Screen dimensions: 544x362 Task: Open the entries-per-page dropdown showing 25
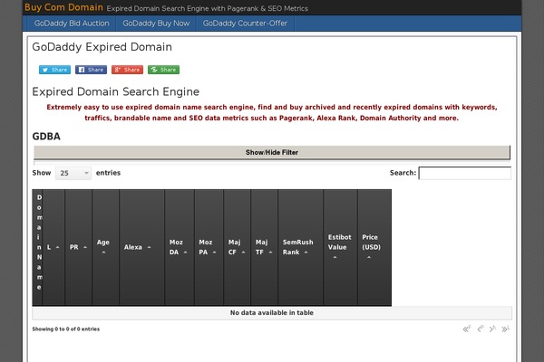[x=73, y=173]
